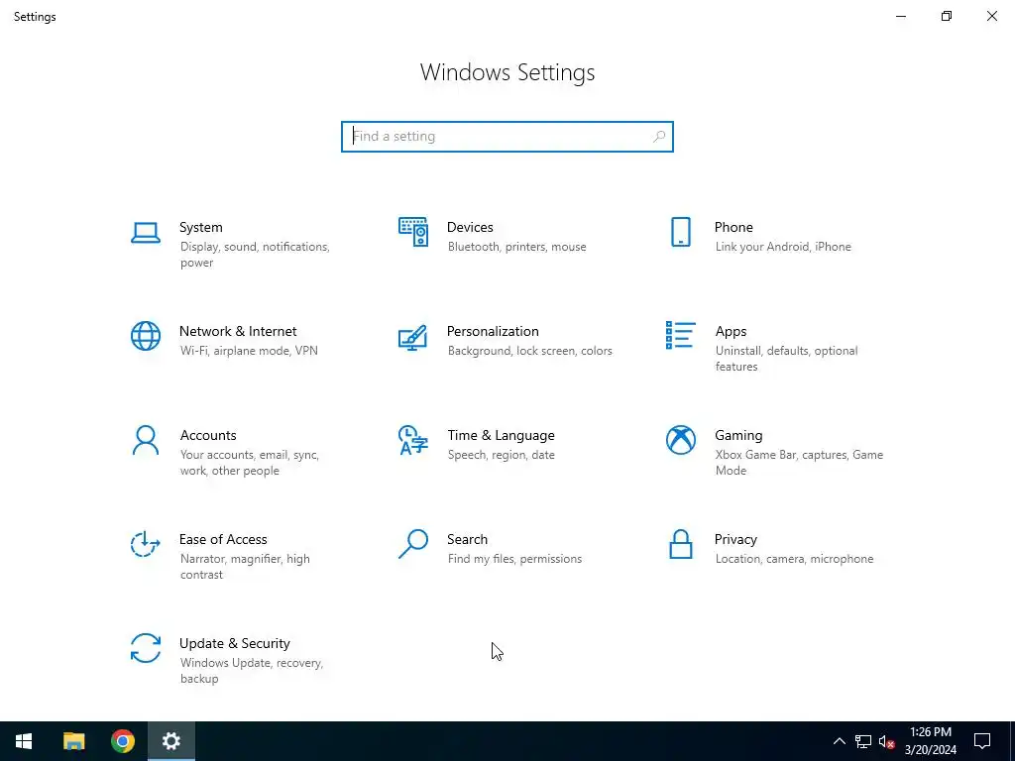Click the magnifier inside the search box

659,137
